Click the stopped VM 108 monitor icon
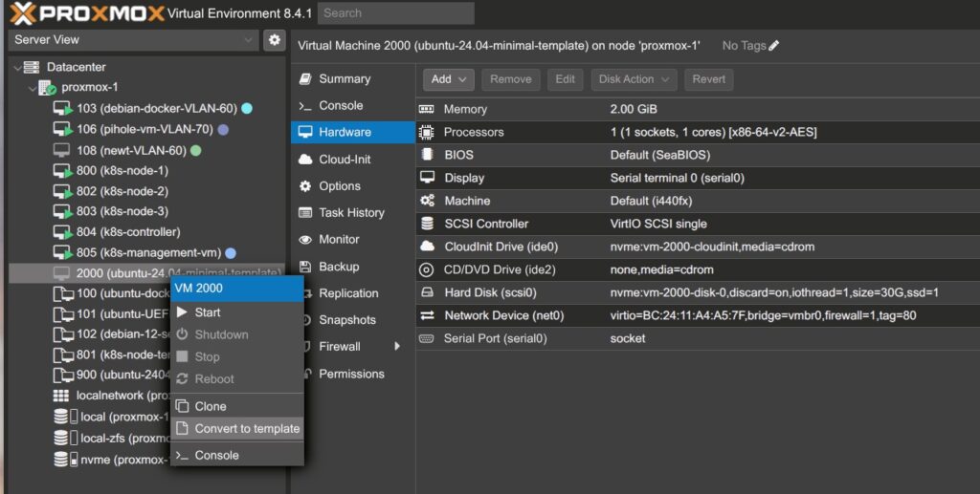 click(61, 150)
